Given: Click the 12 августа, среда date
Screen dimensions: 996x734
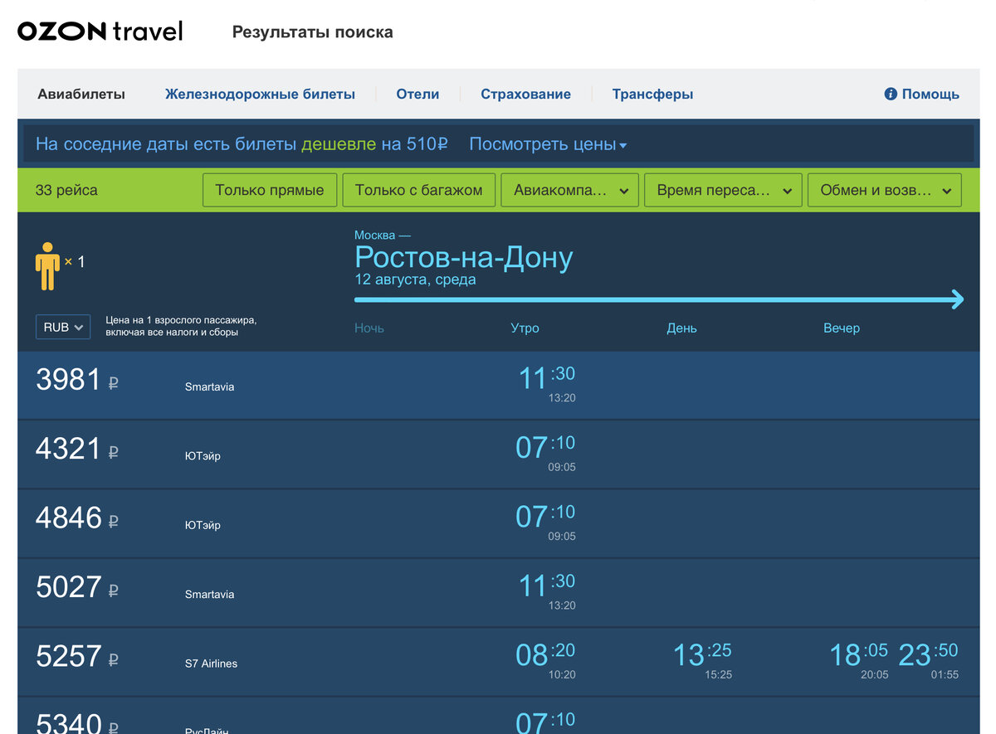Looking at the screenshot, I should click(x=415, y=280).
